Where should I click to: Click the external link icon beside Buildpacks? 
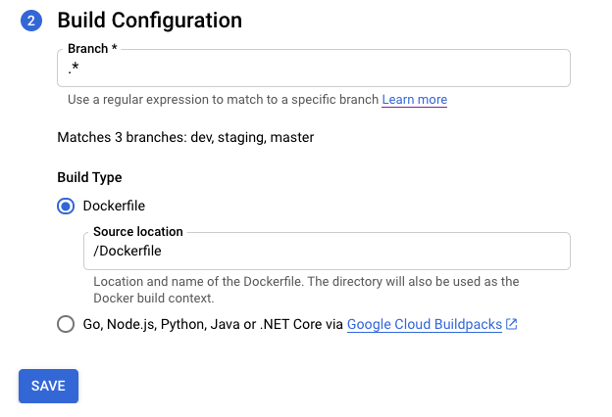pyautogui.click(x=511, y=324)
